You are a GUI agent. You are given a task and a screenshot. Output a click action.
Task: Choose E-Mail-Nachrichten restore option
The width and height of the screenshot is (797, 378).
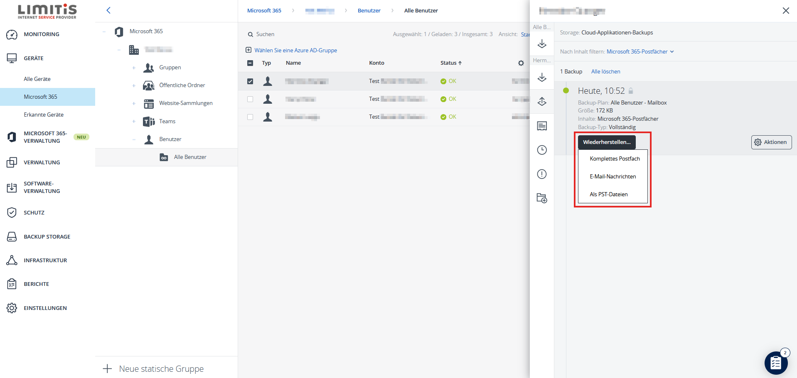[613, 177]
